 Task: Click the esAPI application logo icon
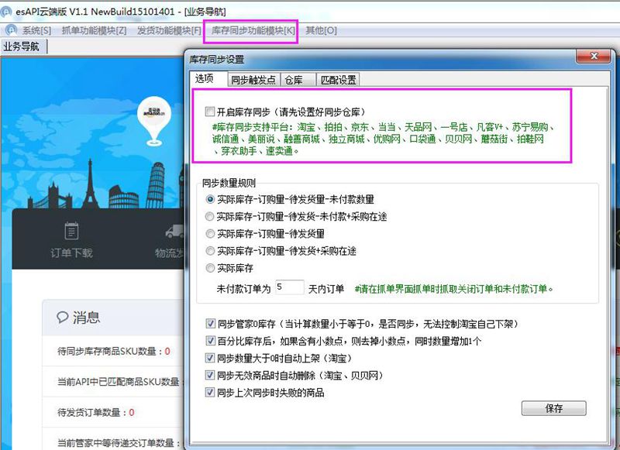6,12
